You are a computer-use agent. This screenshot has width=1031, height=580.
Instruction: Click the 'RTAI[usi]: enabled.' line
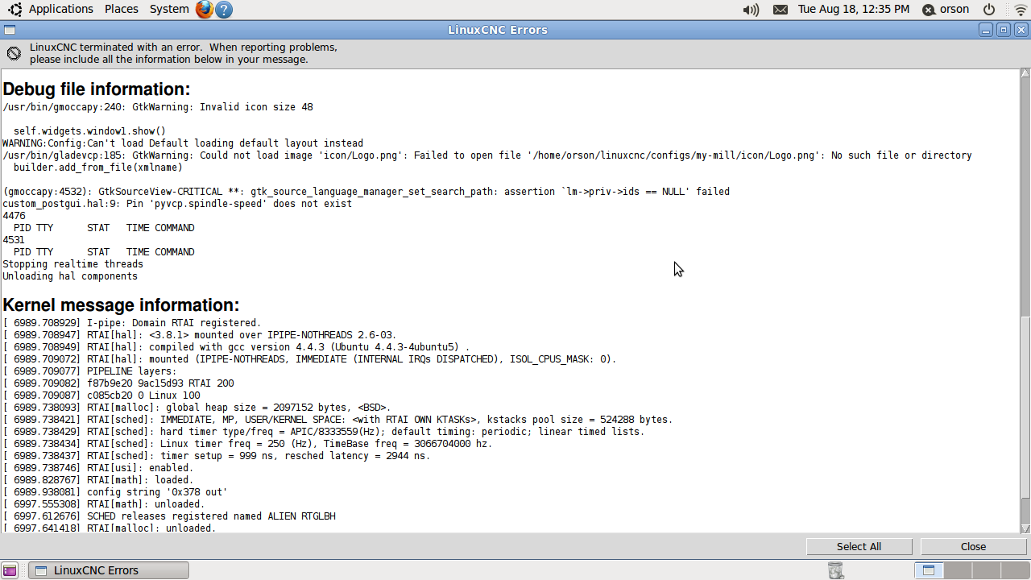(98, 468)
